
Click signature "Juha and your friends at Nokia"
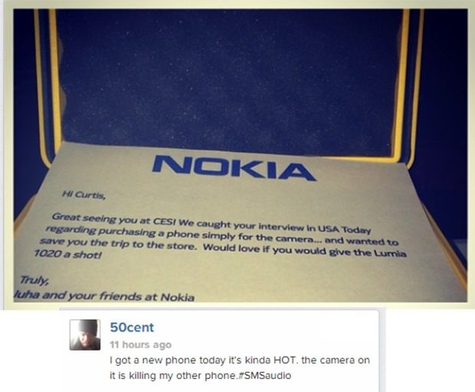coord(104,296)
